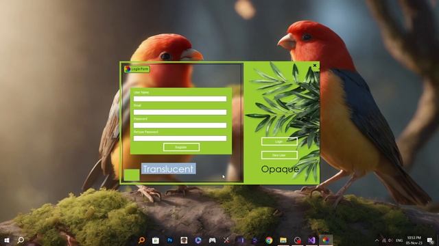Click the running colorful app taskbar icon
The height and width of the screenshot is (246, 439).
point(326,240)
